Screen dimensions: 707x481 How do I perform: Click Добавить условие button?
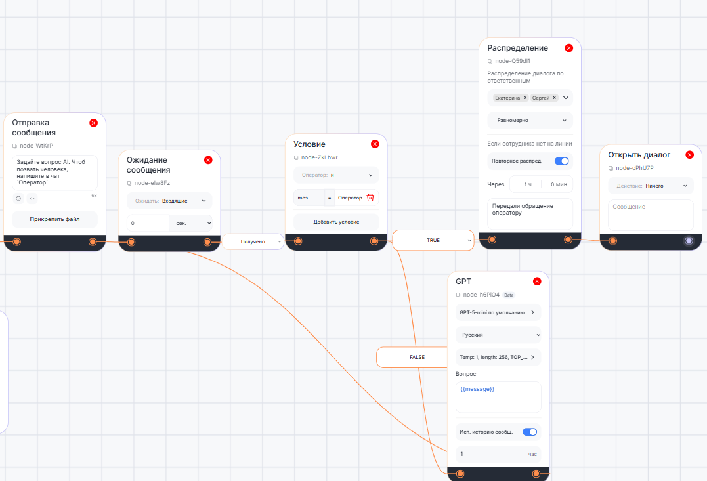click(x=336, y=222)
